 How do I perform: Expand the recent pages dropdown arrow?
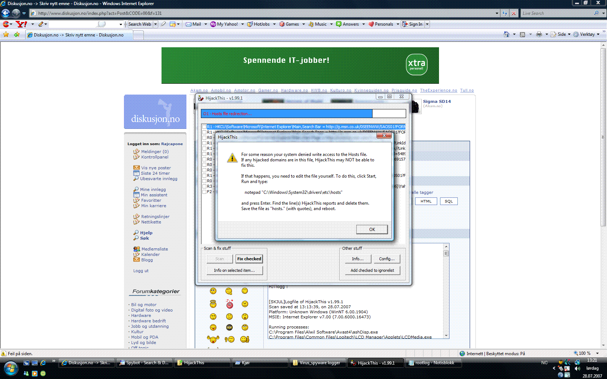(x=24, y=13)
